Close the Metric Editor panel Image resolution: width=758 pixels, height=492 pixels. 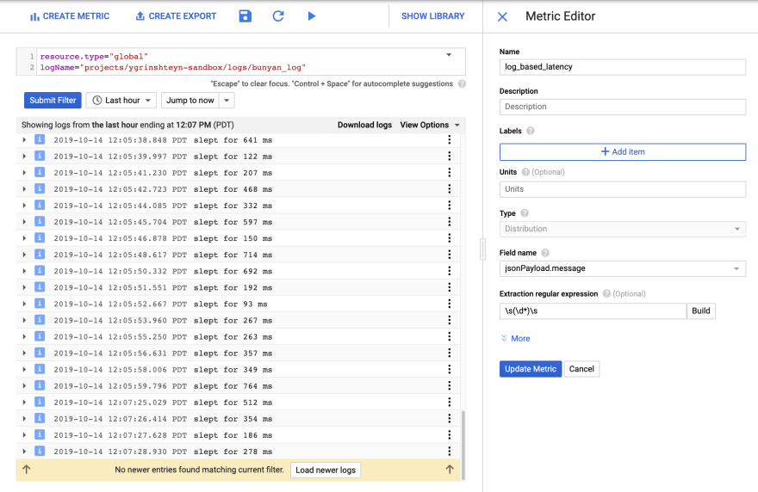tap(502, 17)
